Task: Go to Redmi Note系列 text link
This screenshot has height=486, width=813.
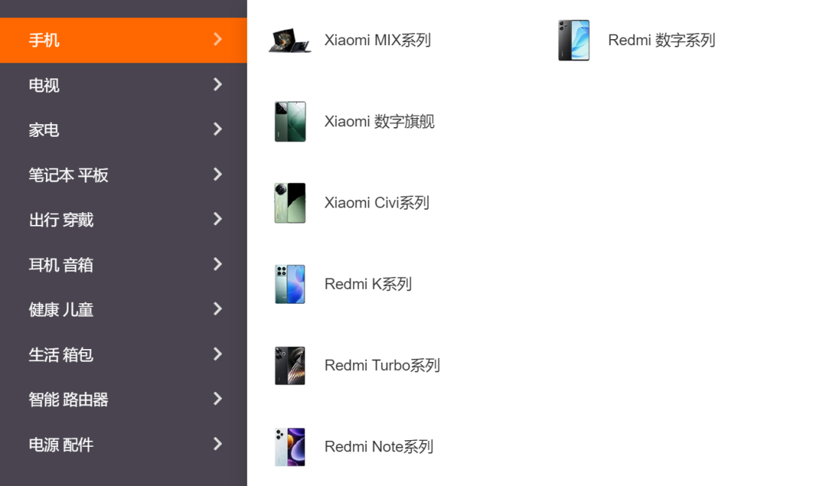Action: 379,447
